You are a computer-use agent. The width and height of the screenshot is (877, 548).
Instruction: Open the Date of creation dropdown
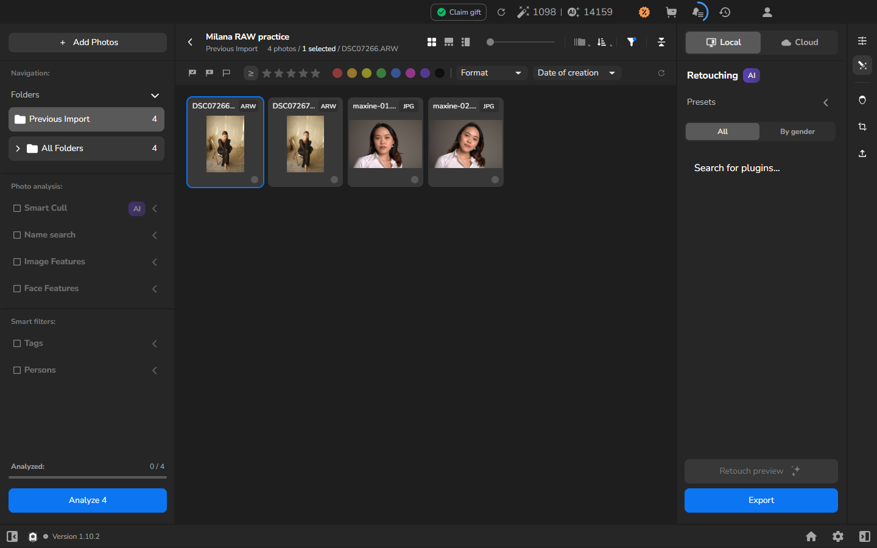(x=577, y=73)
